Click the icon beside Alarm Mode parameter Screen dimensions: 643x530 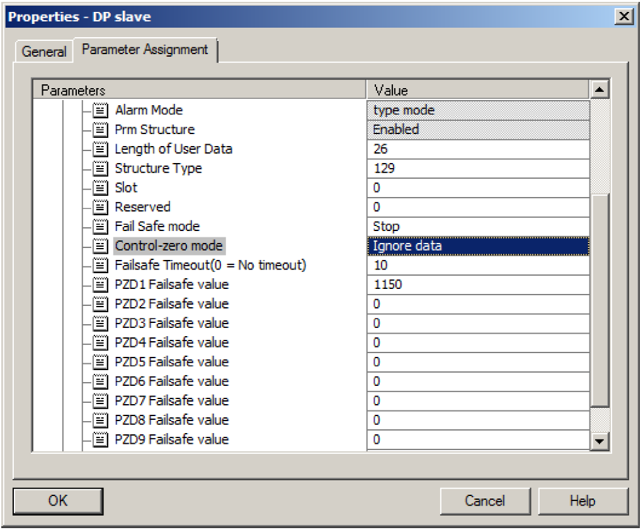(101, 110)
